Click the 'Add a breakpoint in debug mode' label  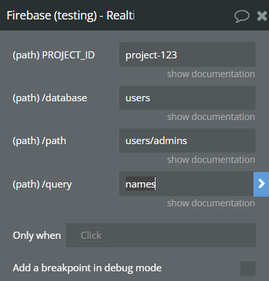point(87,268)
